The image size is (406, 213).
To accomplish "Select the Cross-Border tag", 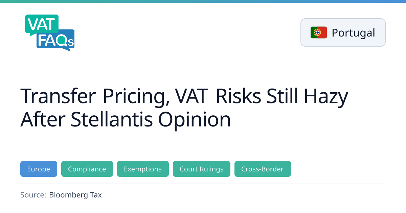I will pos(262,169).
